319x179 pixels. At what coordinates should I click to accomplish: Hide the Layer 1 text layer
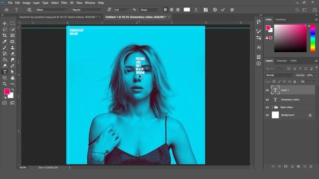point(267,90)
